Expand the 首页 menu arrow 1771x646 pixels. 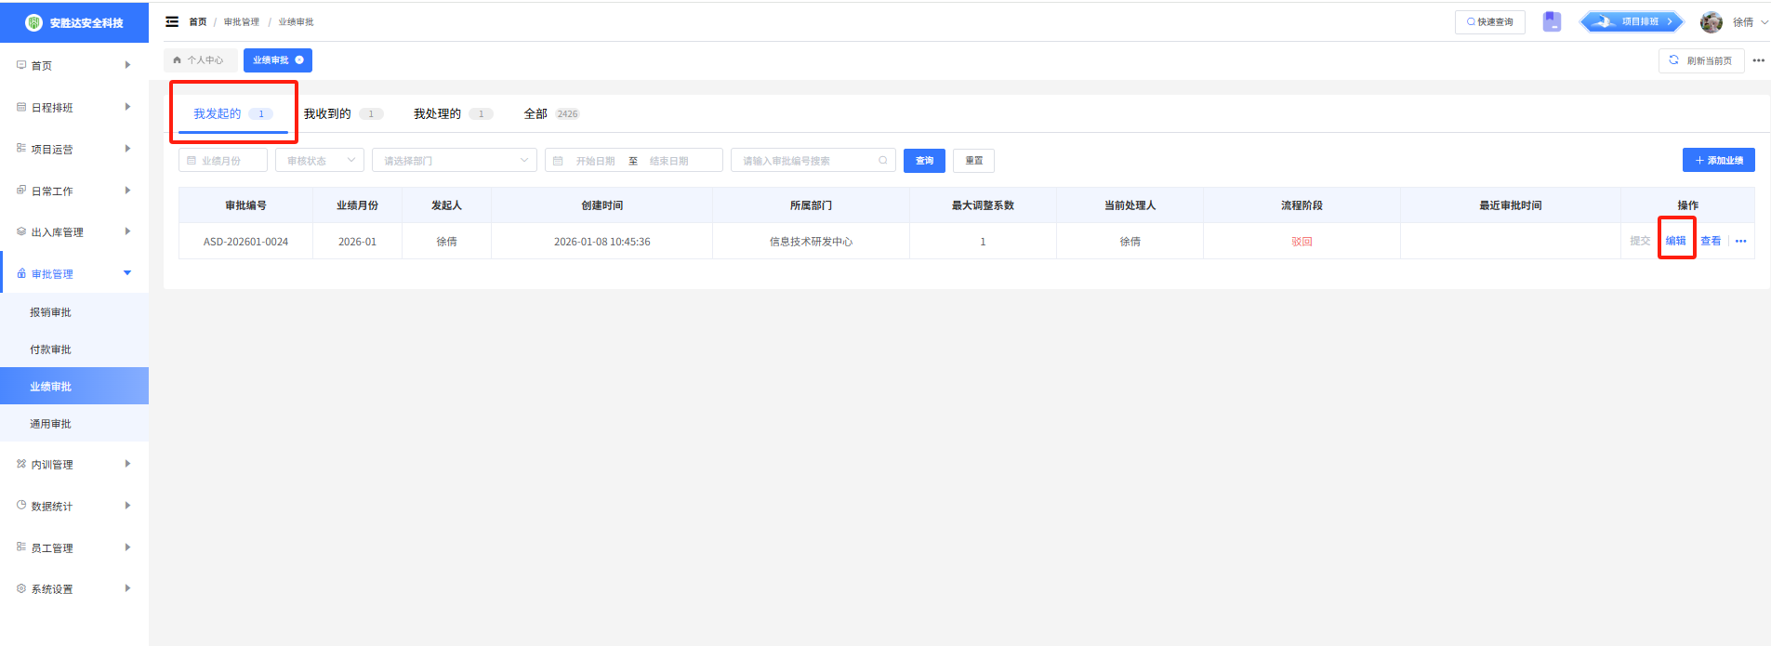[127, 65]
